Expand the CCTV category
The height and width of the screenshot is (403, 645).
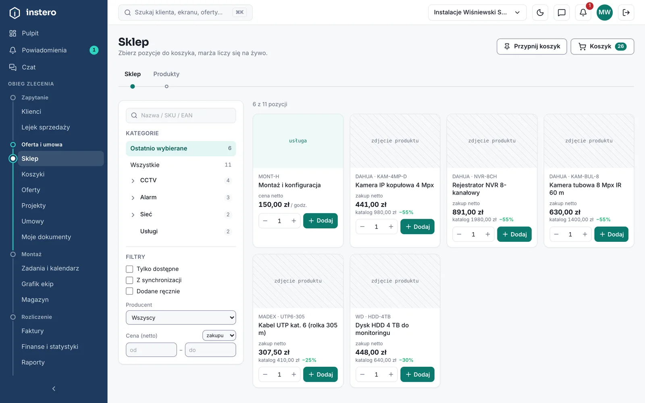[x=133, y=181]
